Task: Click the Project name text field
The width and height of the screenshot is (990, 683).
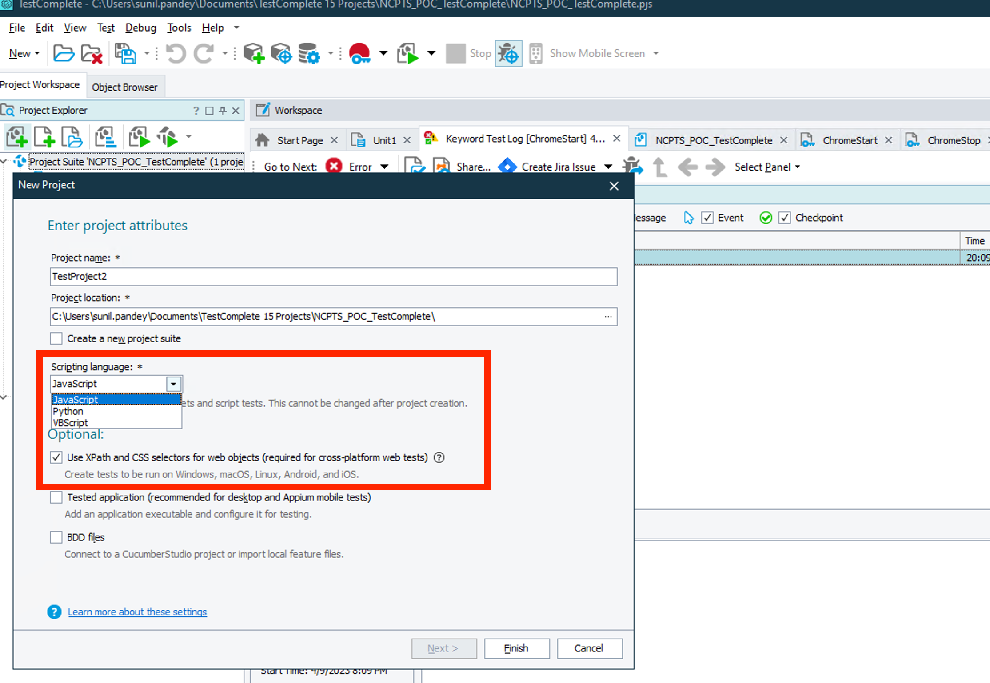Action: point(333,277)
